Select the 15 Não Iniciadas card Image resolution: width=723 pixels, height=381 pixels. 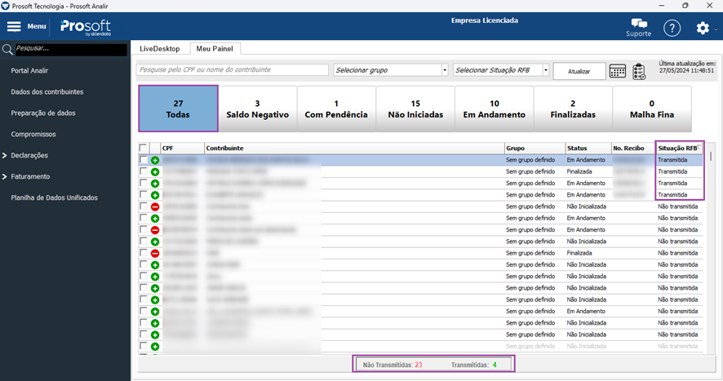click(x=415, y=109)
